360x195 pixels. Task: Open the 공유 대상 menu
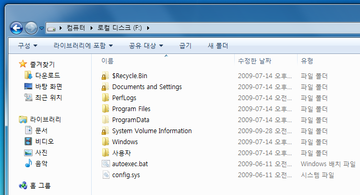(146, 46)
